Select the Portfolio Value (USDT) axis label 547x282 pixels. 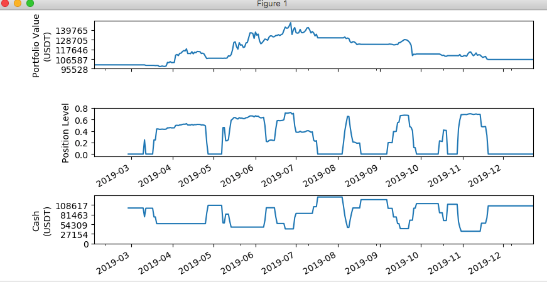point(40,45)
